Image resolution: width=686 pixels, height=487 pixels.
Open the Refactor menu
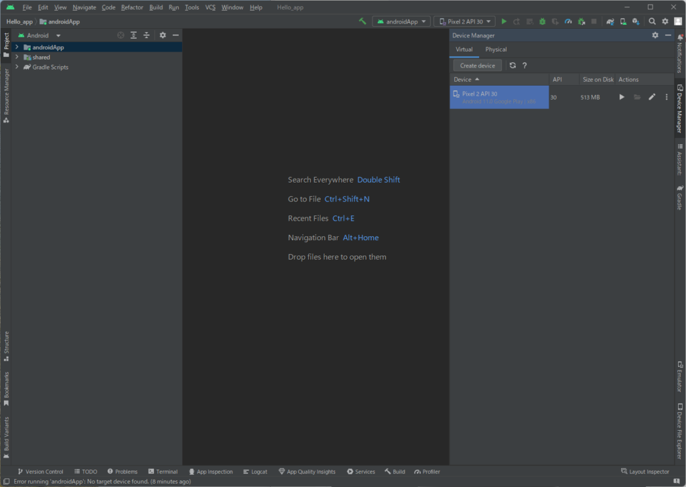[x=132, y=7]
